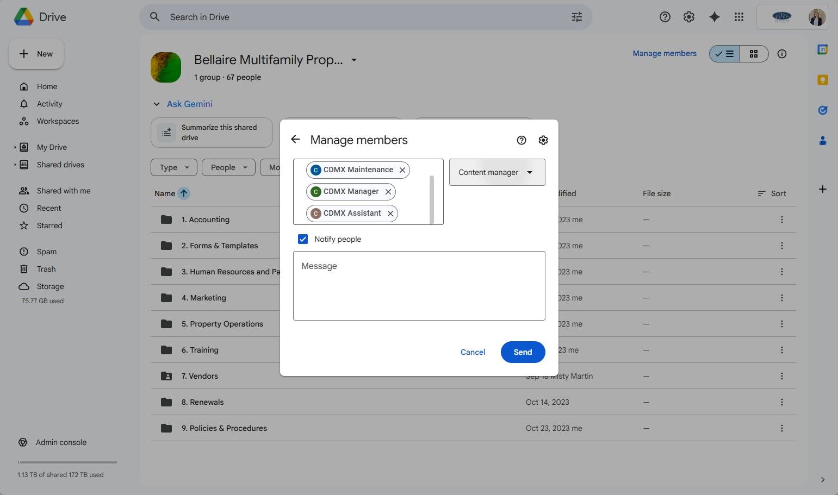Open the help icon in Manage members dialog

[522, 140]
